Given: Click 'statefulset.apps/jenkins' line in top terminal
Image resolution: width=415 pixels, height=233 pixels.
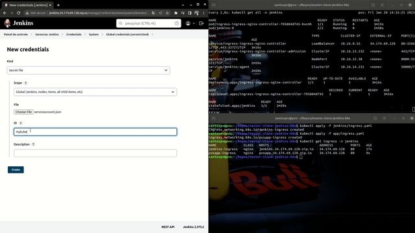Looking at the screenshot, I should (248, 105).
